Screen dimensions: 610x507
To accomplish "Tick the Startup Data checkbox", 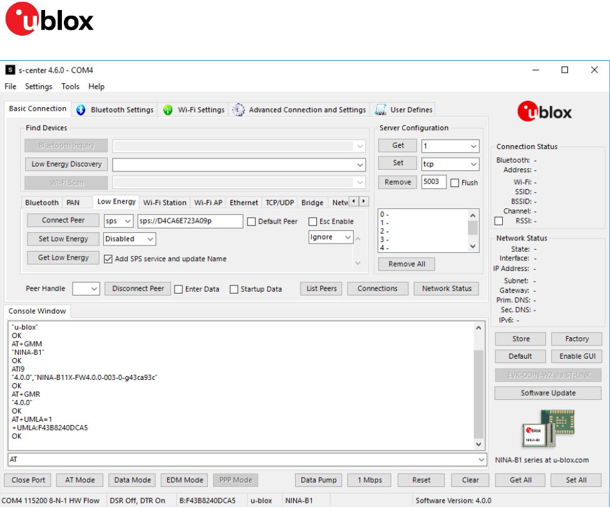I will [x=234, y=289].
